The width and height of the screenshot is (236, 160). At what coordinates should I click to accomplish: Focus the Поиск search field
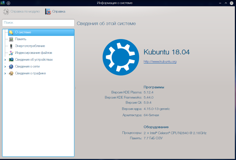tap(38, 23)
